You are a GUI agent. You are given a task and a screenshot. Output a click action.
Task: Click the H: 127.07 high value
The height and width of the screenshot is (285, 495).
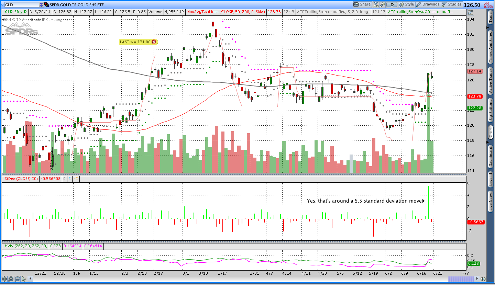[84, 12]
